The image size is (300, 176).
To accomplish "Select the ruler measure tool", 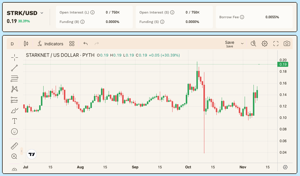I will pos(14,146).
